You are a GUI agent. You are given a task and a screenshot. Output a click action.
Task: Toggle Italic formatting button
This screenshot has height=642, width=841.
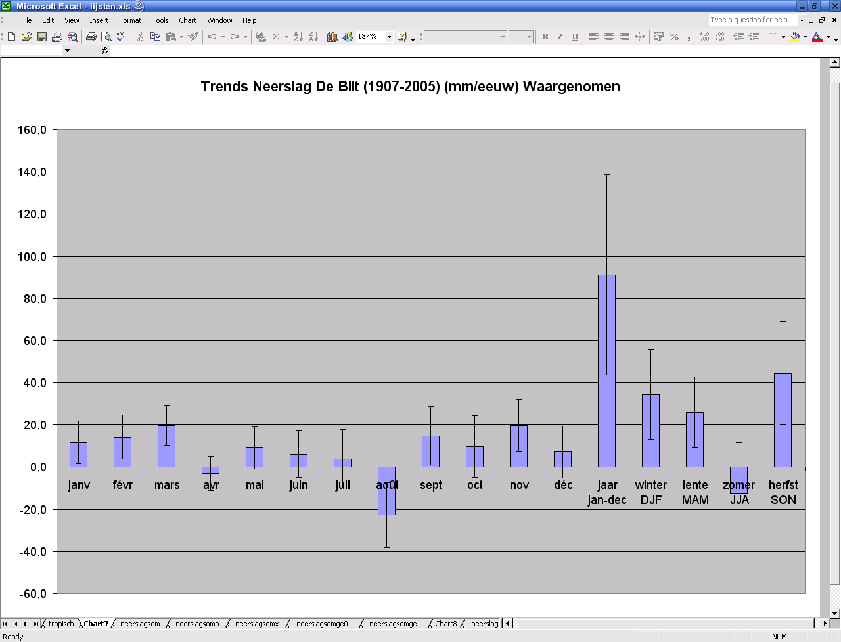(560, 37)
